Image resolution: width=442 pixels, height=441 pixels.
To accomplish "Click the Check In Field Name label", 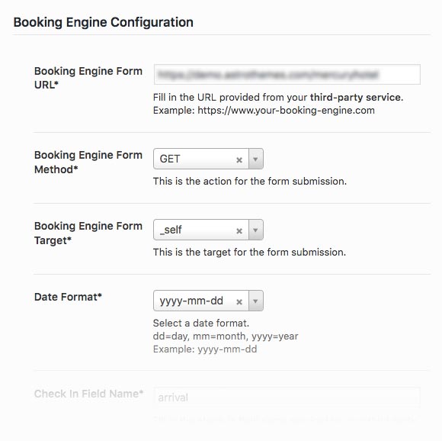I will 89,394.
